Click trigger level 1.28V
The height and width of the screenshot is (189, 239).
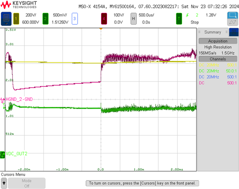[x=211, y=15]
